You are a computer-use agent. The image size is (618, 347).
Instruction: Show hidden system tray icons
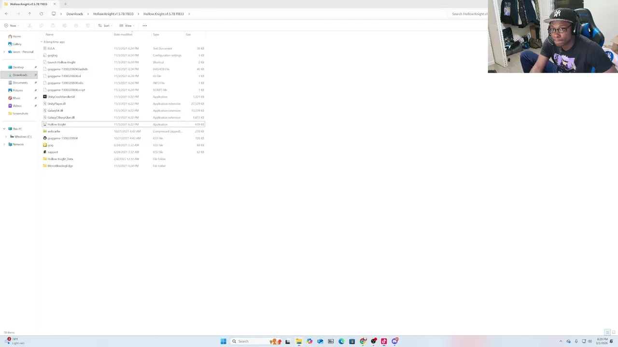point(561,341)
